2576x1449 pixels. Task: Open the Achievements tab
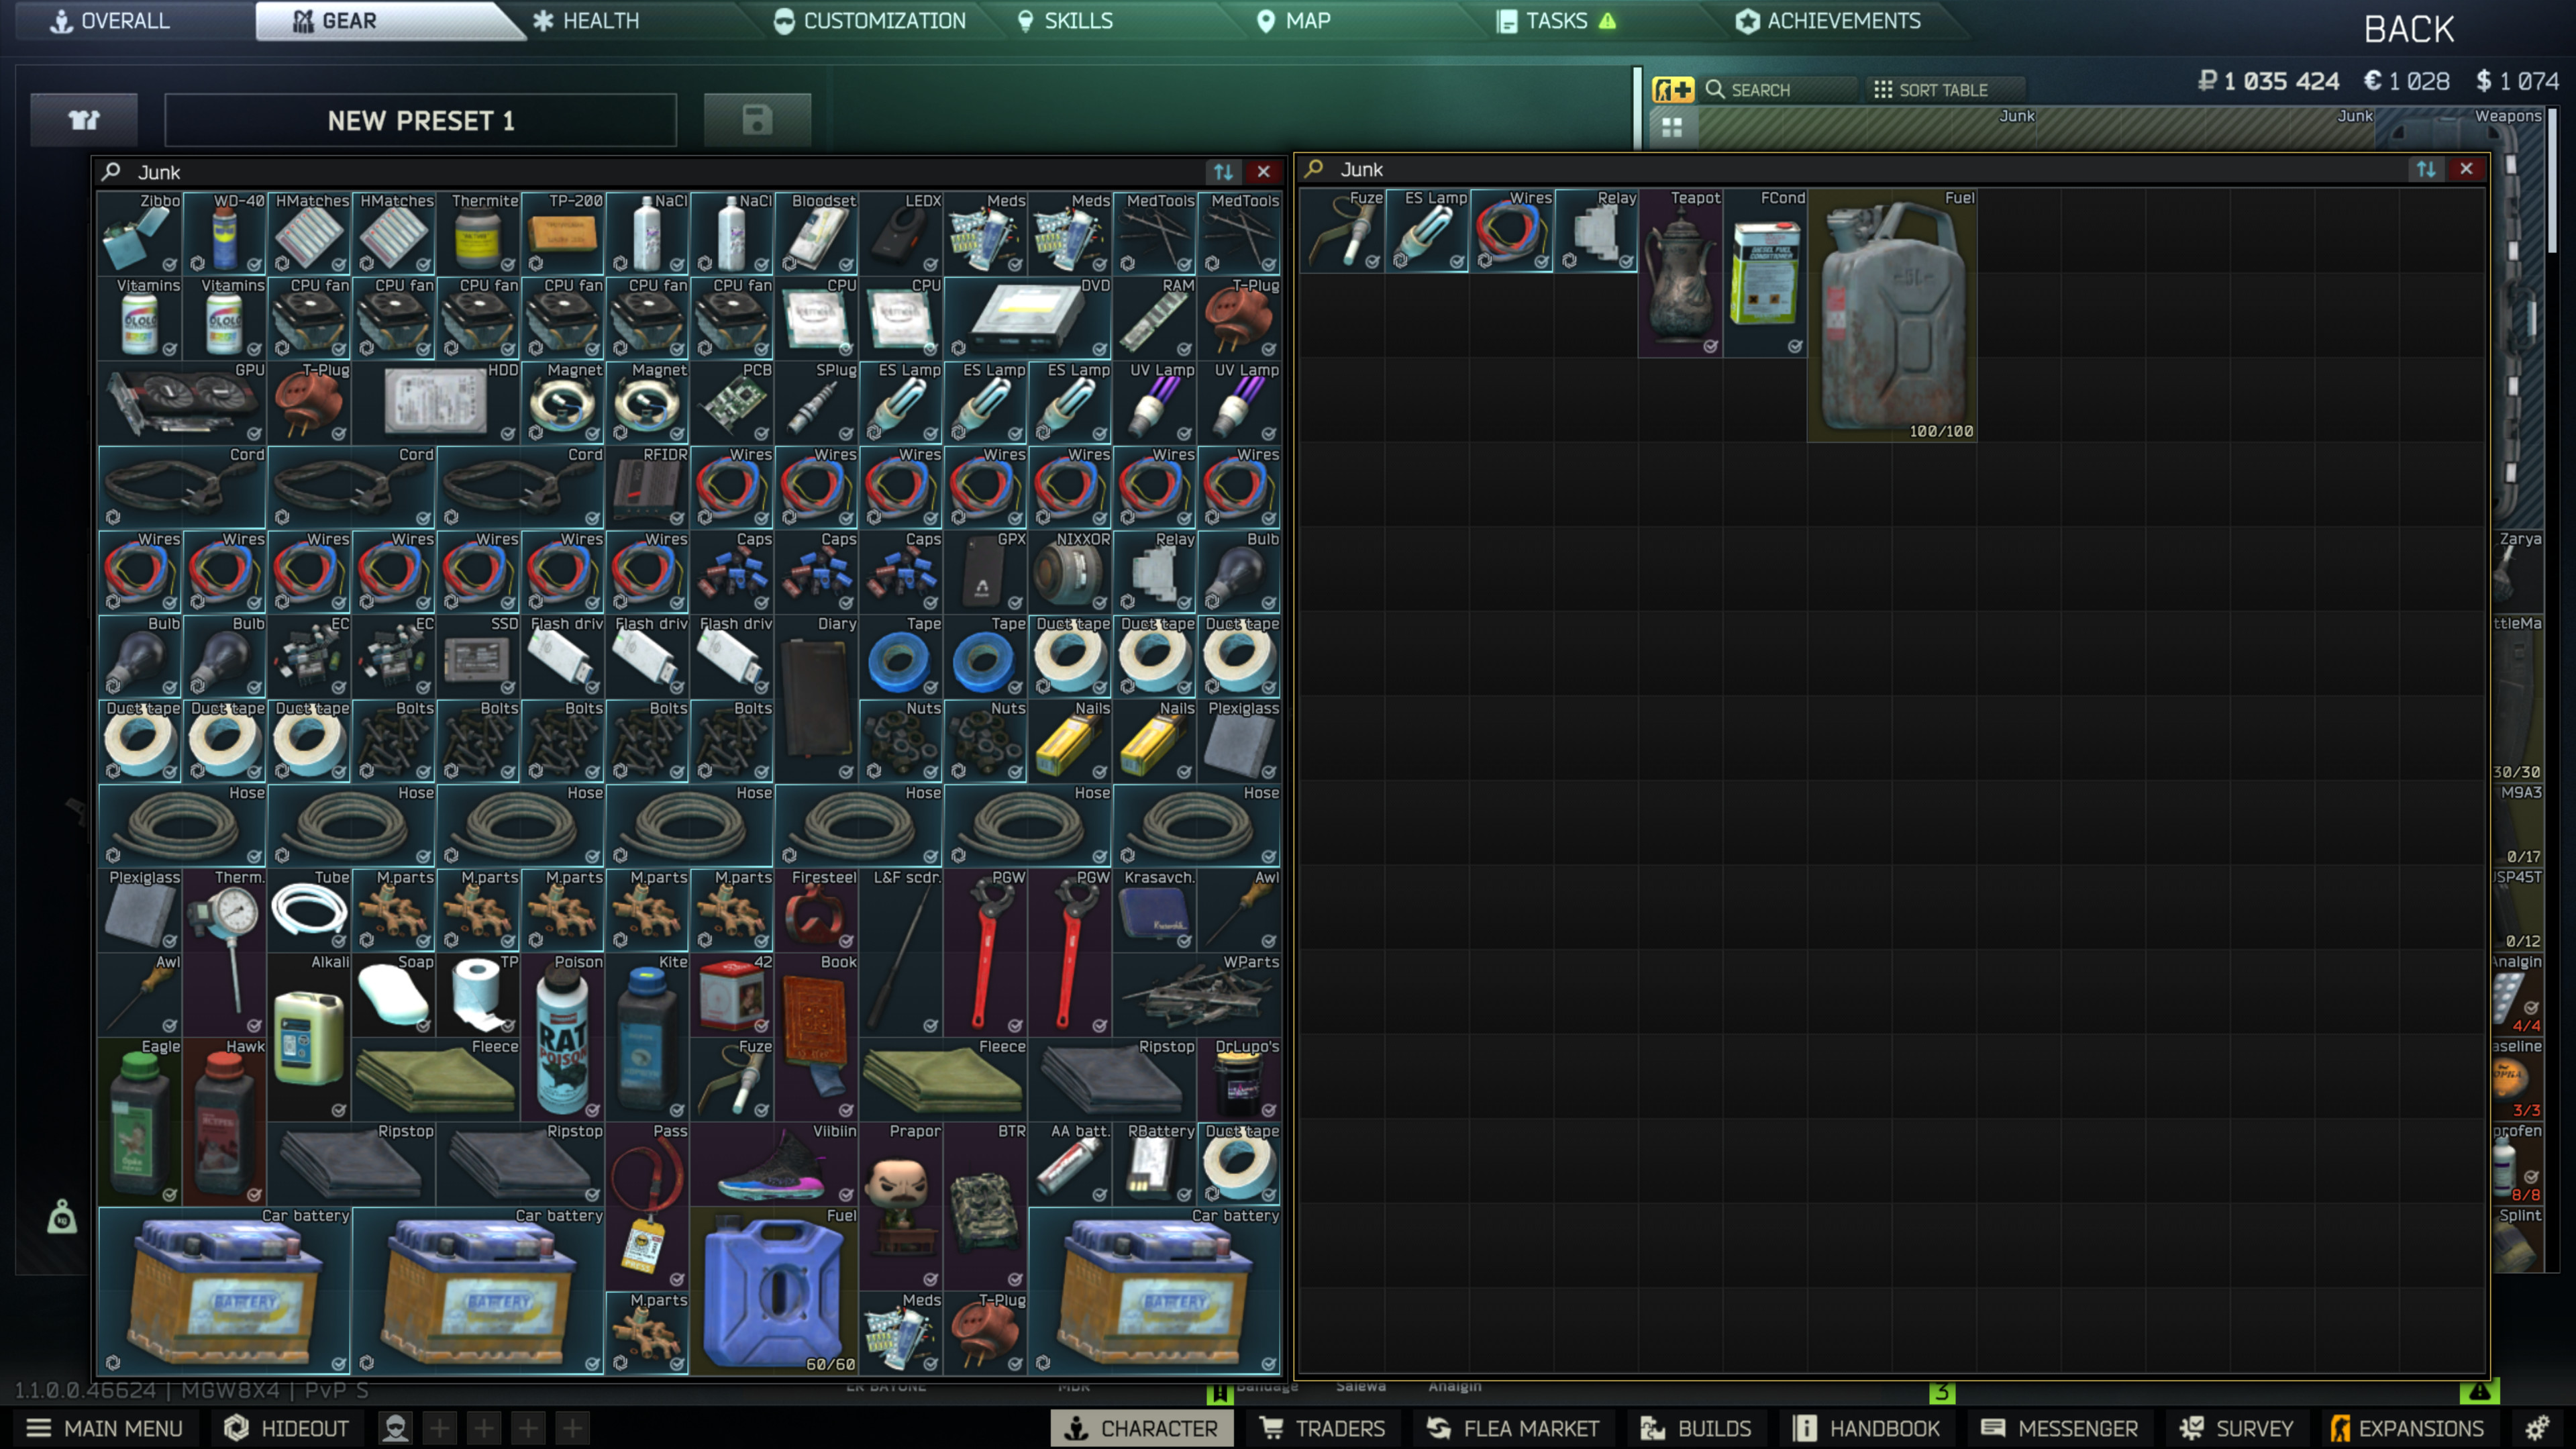(x=1829, y=21)
